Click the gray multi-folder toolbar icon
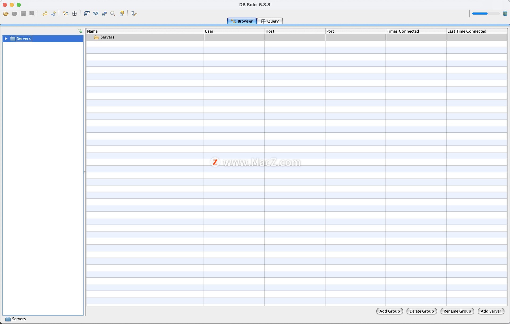The width and height of the screenshot is (510, 324). click(15, 14)
